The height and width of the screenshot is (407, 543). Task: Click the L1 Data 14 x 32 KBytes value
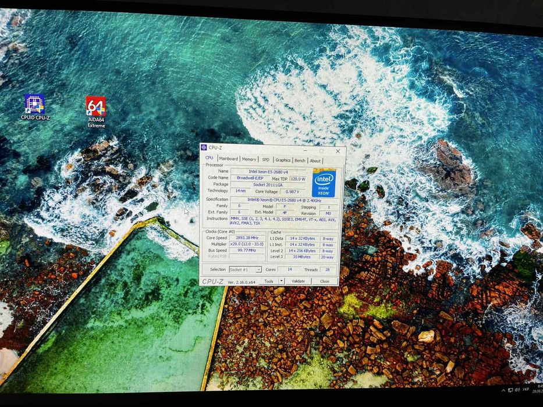(x=302, y=238)
